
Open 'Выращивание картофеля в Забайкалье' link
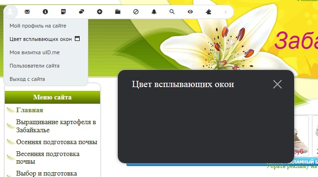[x=56, y=126]
